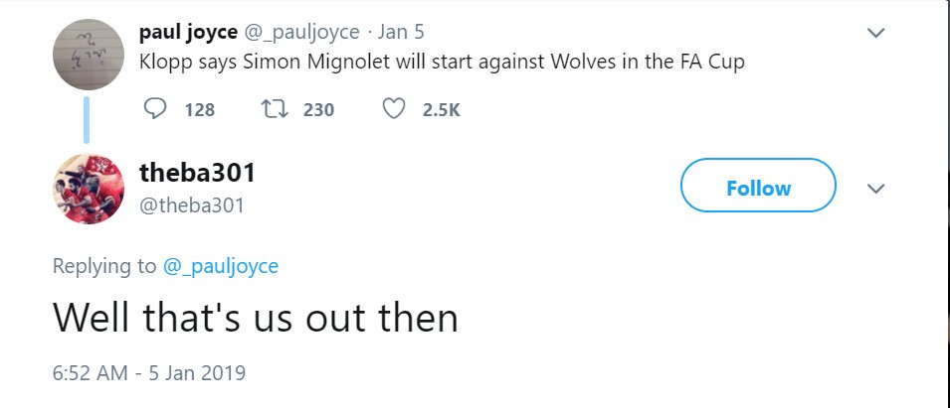Open the paul joyce display name link

(x=188, y=32)
